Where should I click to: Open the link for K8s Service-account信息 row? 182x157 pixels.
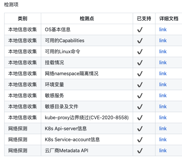tap(163, 139)
